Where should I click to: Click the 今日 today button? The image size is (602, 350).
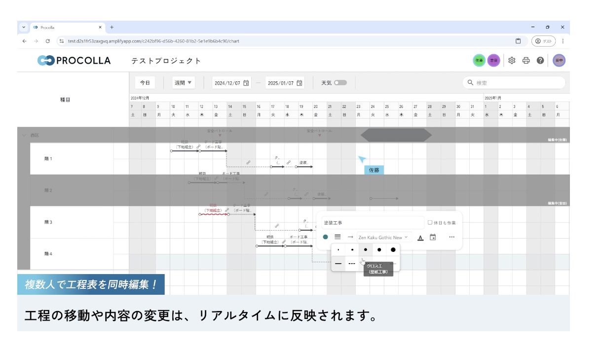pyautogui.click(x=145, y=83)
